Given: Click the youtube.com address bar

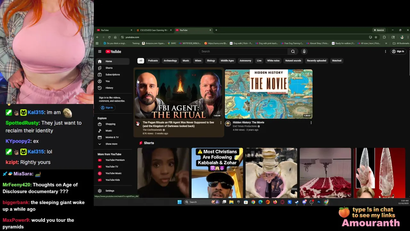Looking at the screenshot, I should [x=243, y=37].
